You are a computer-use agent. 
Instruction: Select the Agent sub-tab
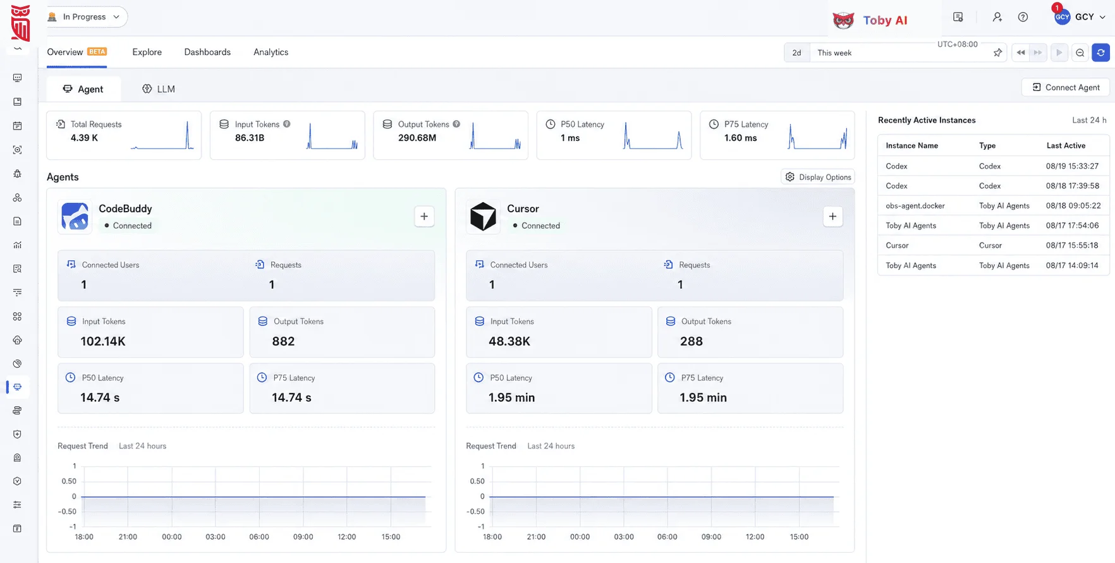[83, 89]
